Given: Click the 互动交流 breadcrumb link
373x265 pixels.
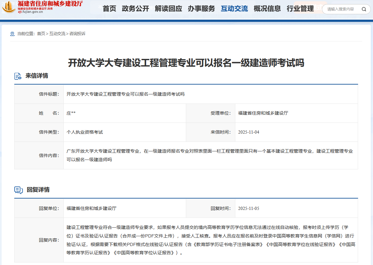Looking at the screenshot, I should tap(57, 34).
